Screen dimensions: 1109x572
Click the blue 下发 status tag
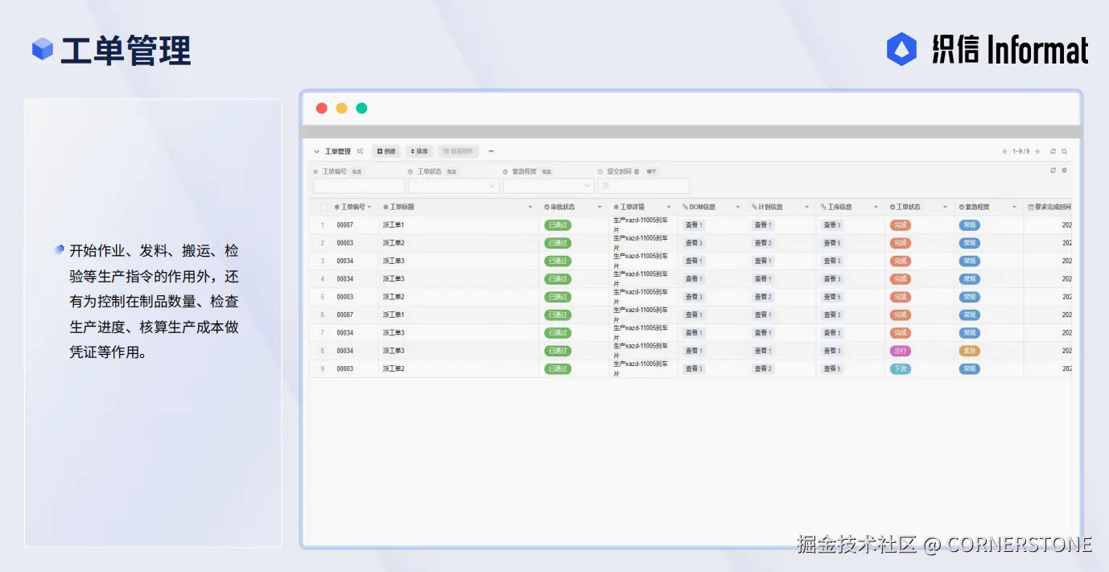[901, 368]
